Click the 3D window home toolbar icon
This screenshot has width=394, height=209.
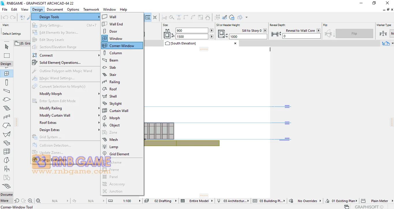(208, 17)
